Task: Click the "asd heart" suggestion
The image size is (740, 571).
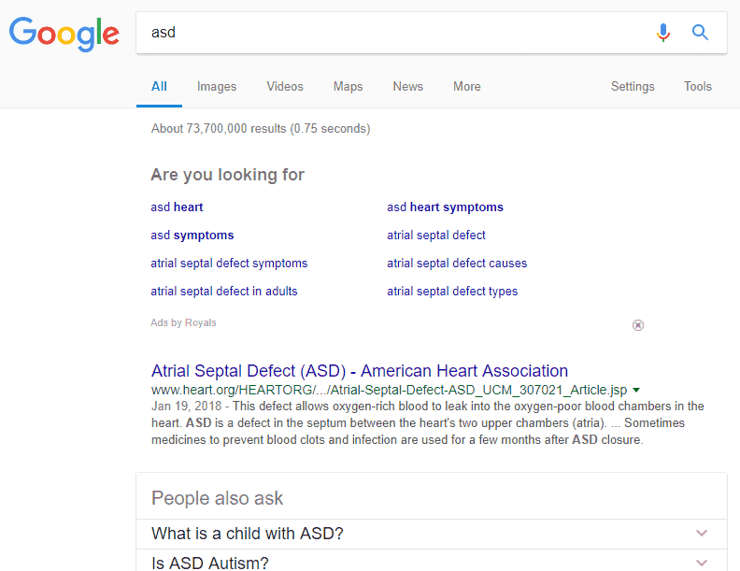Action: click(x=177, y=207)
